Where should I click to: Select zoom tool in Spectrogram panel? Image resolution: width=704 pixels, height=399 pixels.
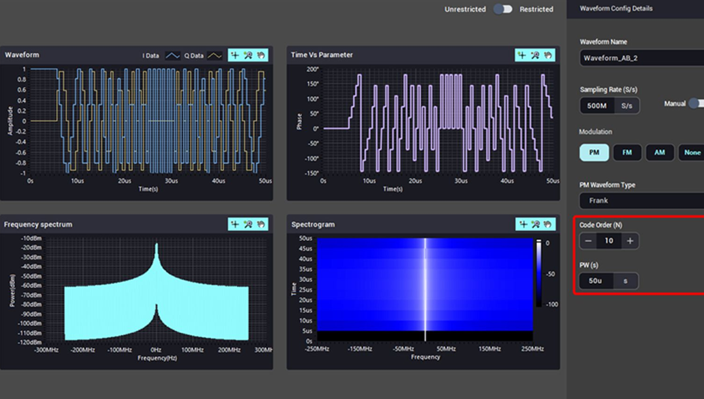(536, 224)
